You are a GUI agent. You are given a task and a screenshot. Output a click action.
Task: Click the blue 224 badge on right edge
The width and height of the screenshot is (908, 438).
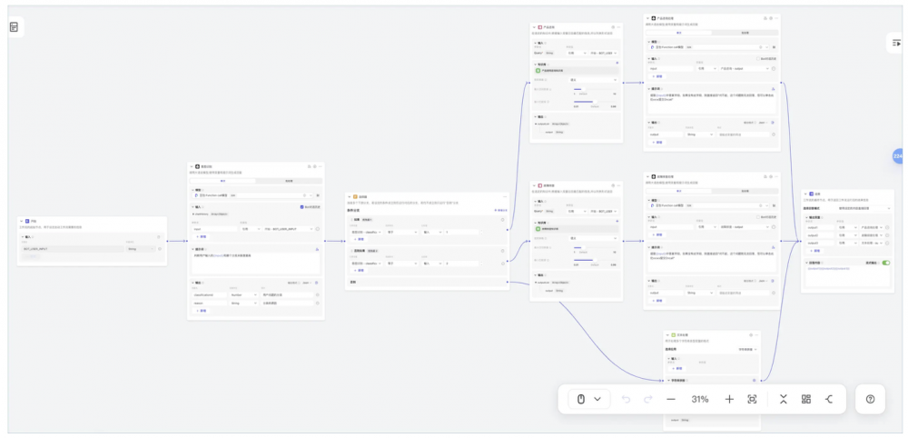pyautogui.click(x=898, y=156)
